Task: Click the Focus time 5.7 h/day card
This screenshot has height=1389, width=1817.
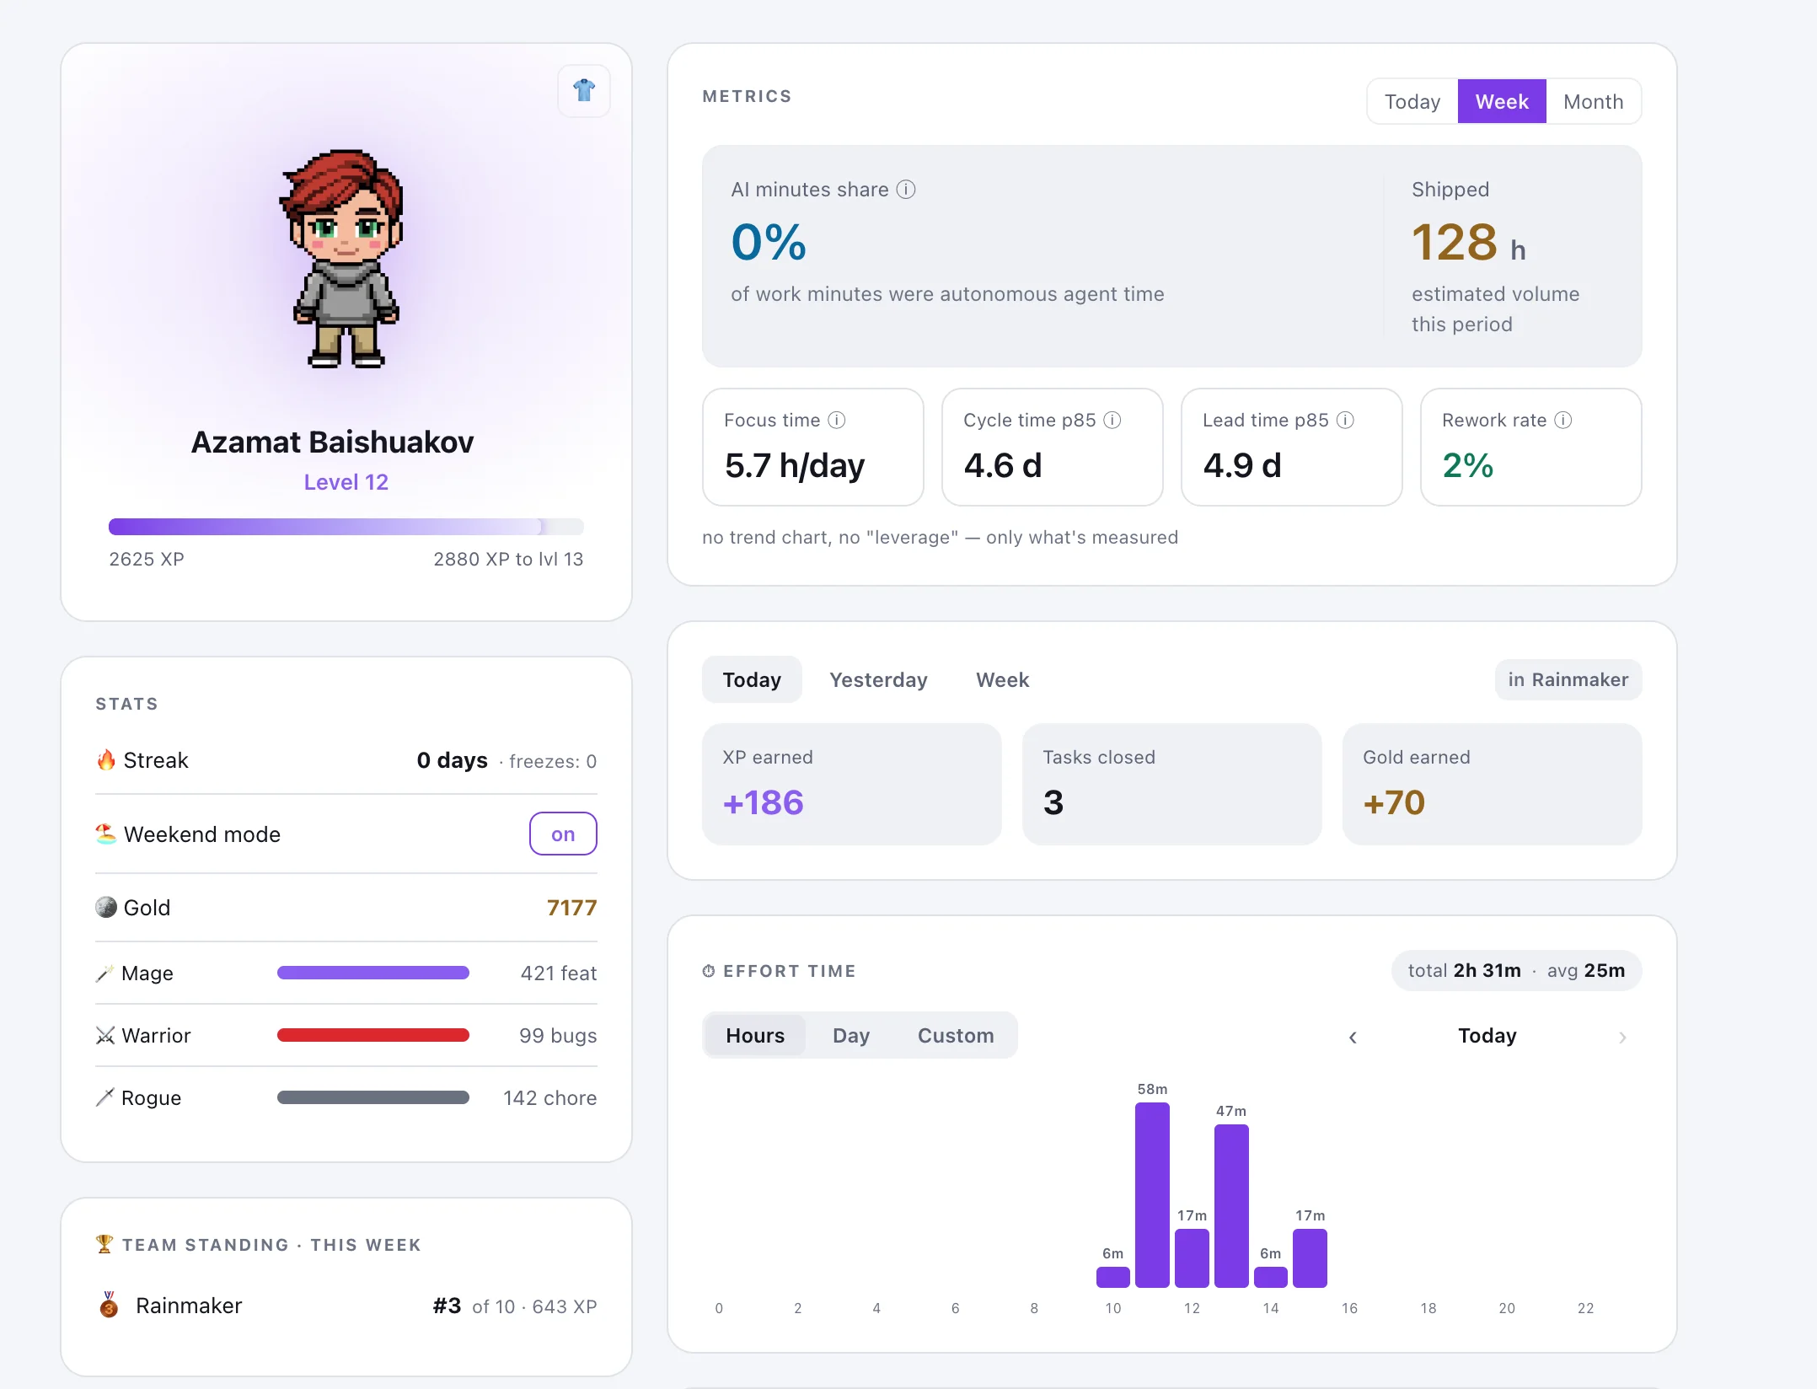Action: coord(813,447)
